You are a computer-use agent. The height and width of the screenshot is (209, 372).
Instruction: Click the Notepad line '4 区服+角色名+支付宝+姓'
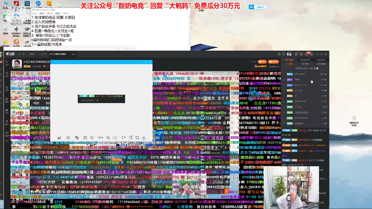(53, 31)
